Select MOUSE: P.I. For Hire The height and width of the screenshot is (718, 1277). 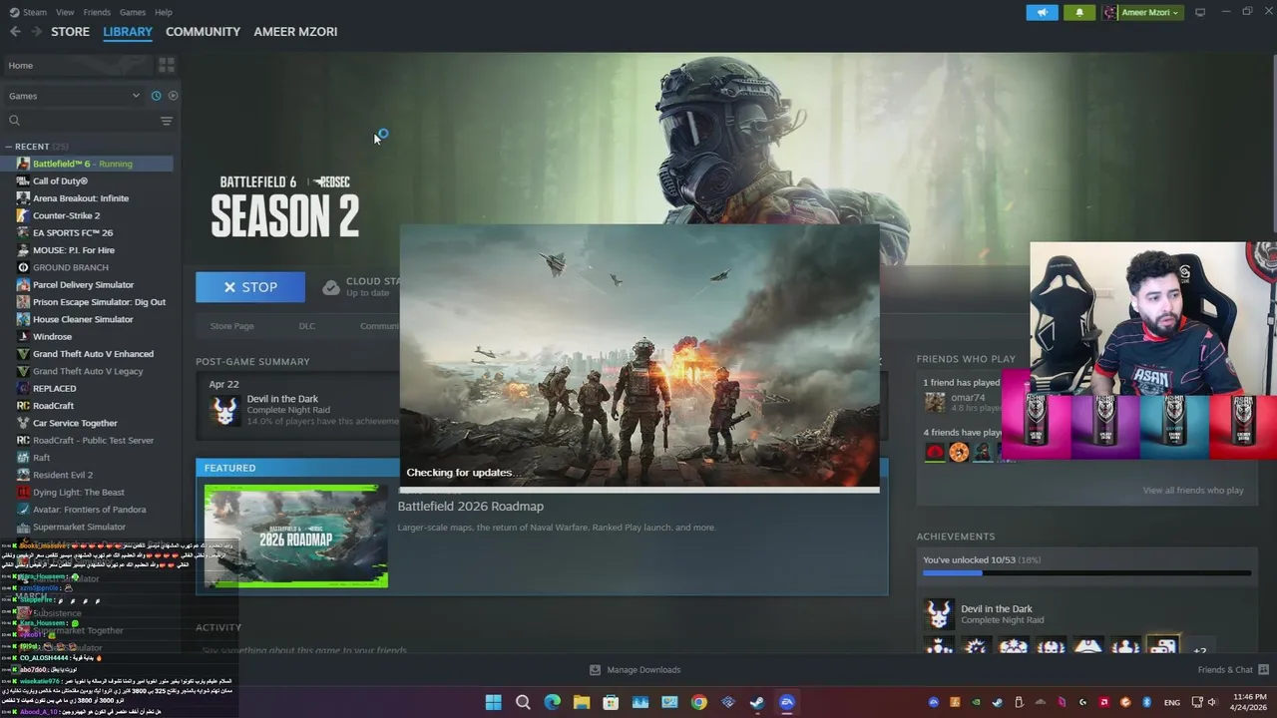pyautogui.click(x=73, y=250)
